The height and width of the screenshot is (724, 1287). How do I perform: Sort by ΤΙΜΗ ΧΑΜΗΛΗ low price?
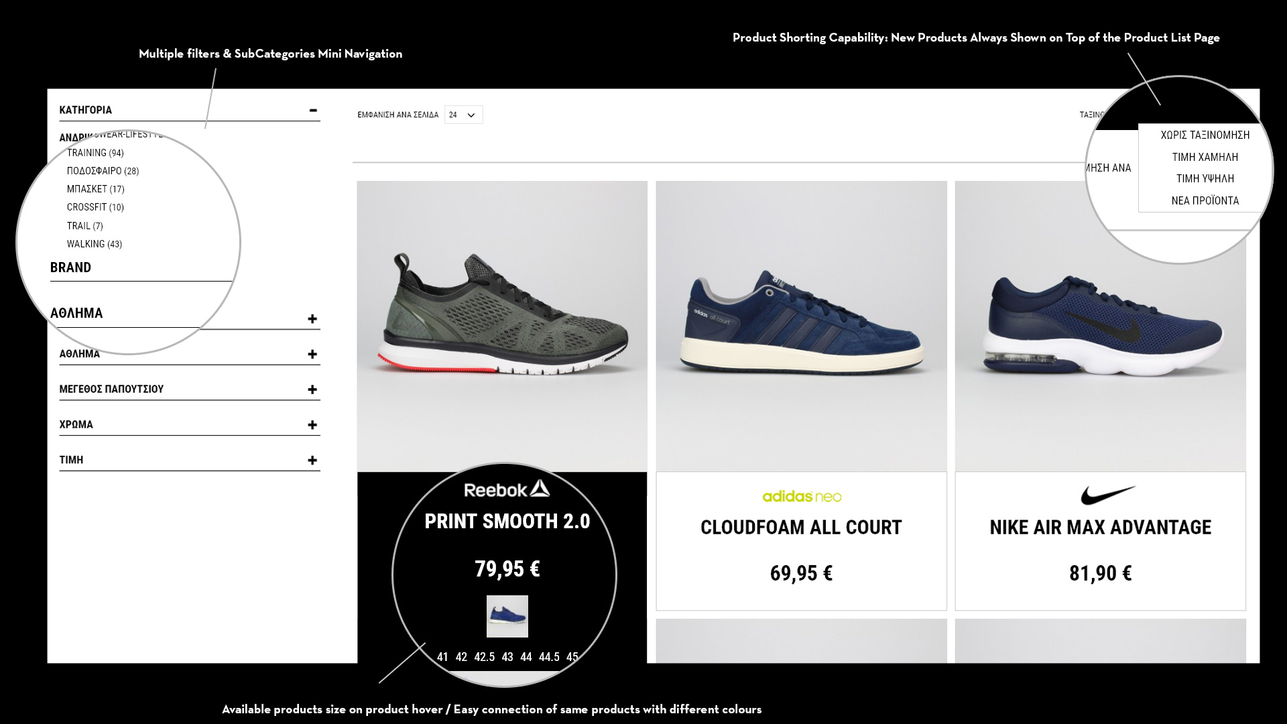pos(1205,157)
